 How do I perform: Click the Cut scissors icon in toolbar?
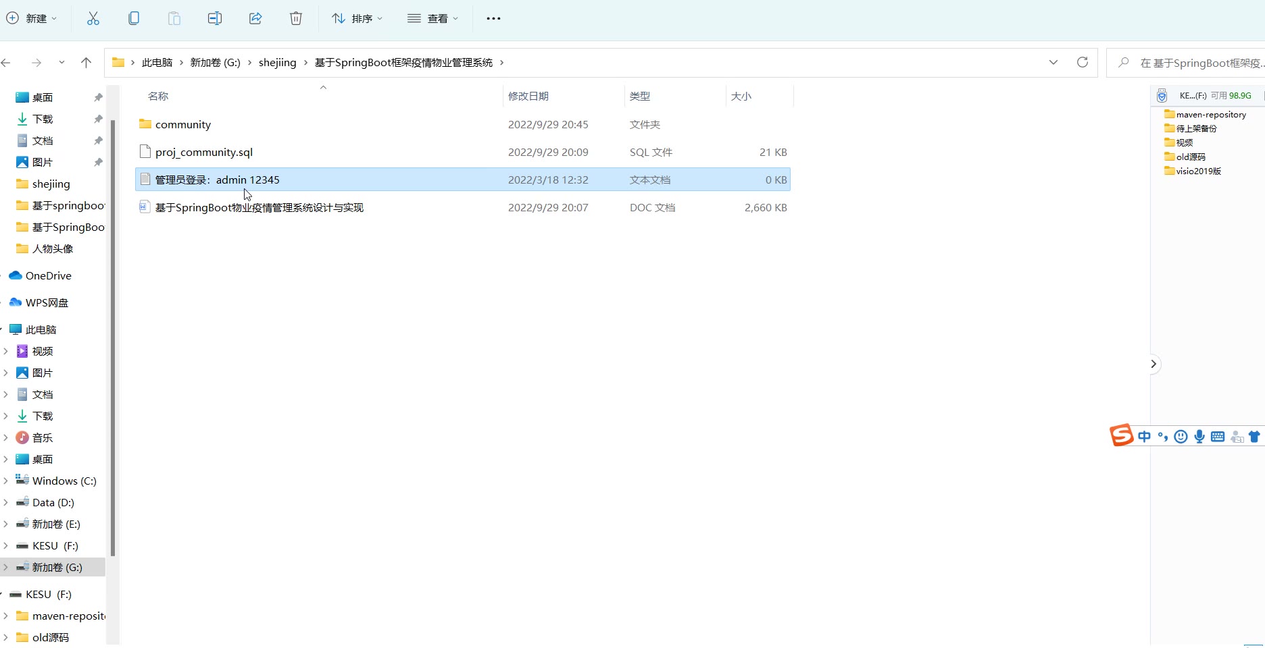point(93,18)
